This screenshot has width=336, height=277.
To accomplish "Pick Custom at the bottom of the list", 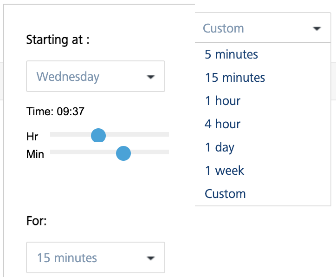I will (x=225, y=194).
